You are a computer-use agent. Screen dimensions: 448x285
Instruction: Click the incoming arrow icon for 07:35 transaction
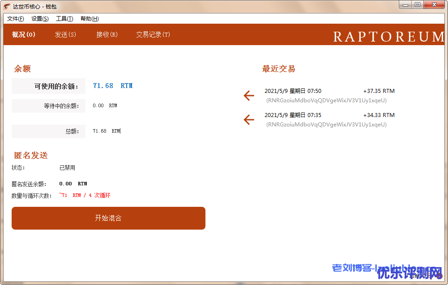coord(249,120)
